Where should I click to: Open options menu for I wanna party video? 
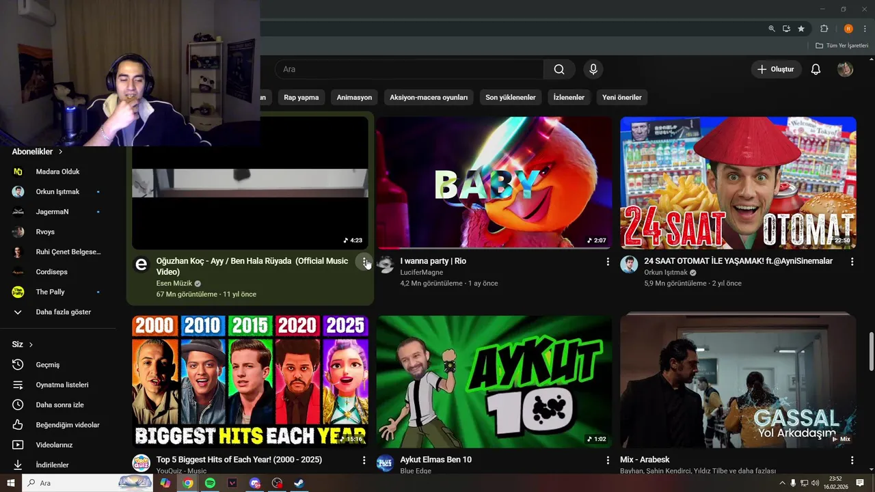608,262
